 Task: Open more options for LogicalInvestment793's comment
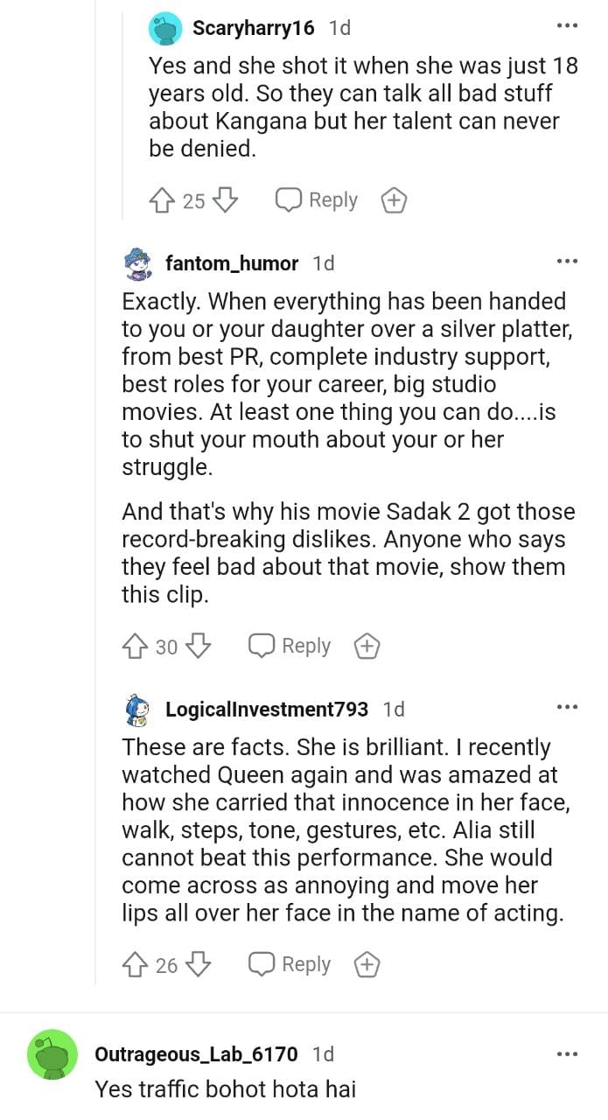pos(567,707)
